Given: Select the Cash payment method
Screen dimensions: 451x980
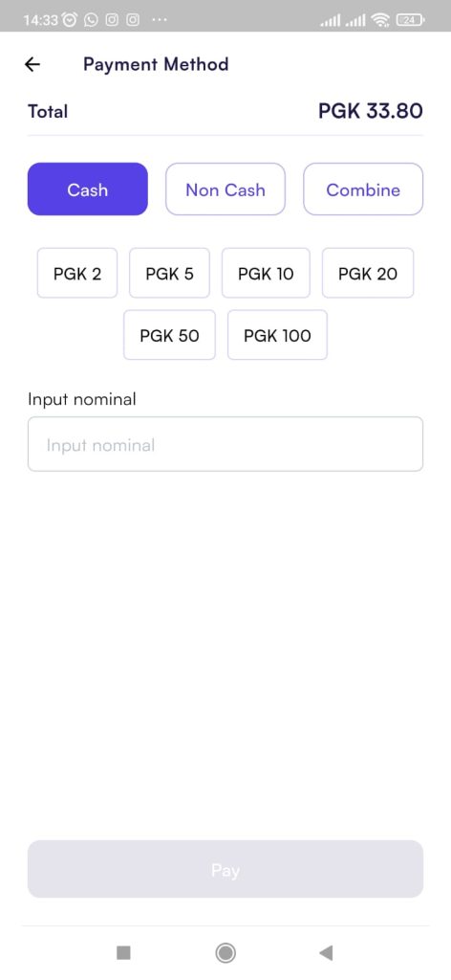Looking at the screenshot, I should pyautogui.click(x=87, y=189).
